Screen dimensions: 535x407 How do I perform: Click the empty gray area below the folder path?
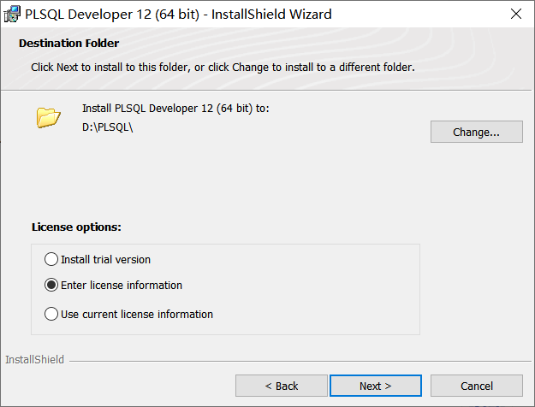257,180
